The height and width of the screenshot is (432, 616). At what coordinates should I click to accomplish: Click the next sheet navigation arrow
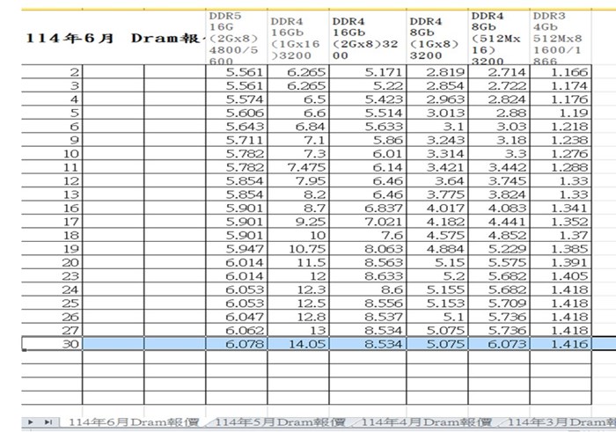click(x=33, y=423)
